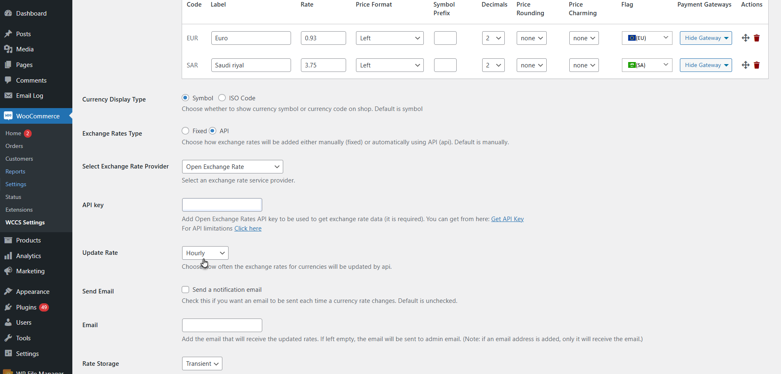Select ISO Code as currency display type
Image resolution: width=781 pixels, height=374 pixels.
click(222, 98)
